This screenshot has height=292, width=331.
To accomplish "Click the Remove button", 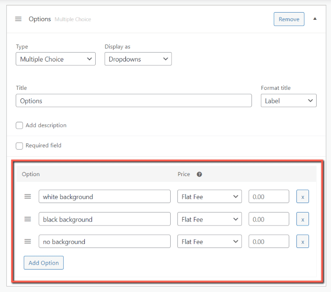I will point(289,19).
